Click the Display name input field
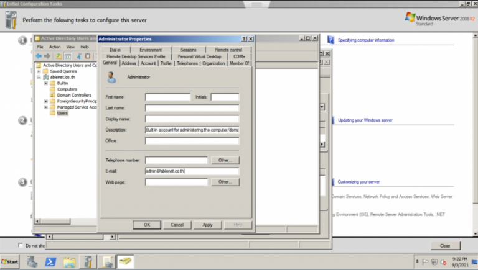The height and width of the screenshot is (270, 478). pyautogui.click(x=192, y=119)
